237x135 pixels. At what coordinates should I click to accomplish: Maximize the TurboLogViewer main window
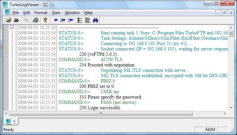pyautogui.click(x=216, y=3)
